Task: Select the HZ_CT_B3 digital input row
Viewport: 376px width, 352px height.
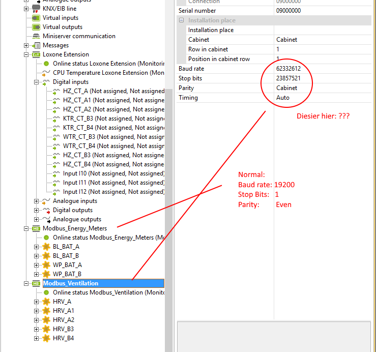Action: coord(113,155)
